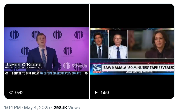
Task: Click the May 4, 2025 date text
Action: [37, 107]
